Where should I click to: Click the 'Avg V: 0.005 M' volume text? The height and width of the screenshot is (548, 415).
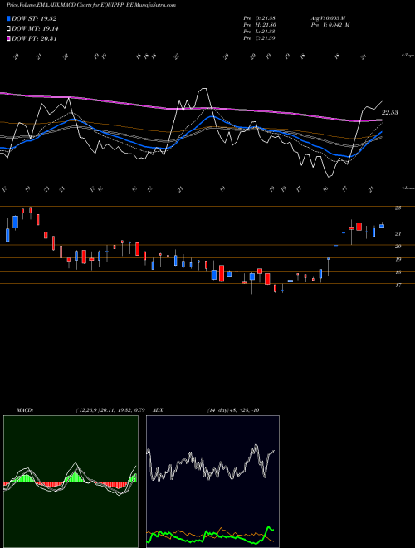click(328, 18)
